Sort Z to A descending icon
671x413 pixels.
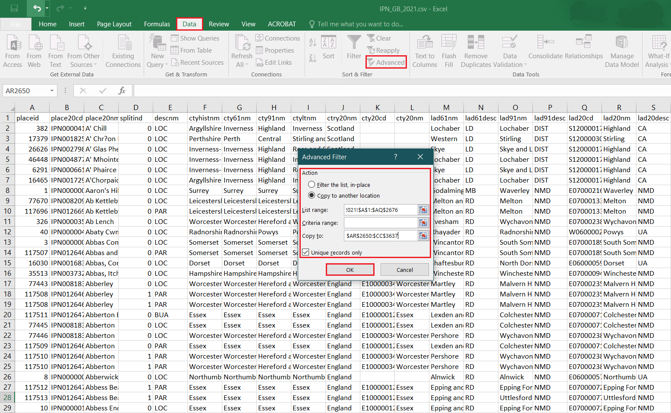coord(313,57)
